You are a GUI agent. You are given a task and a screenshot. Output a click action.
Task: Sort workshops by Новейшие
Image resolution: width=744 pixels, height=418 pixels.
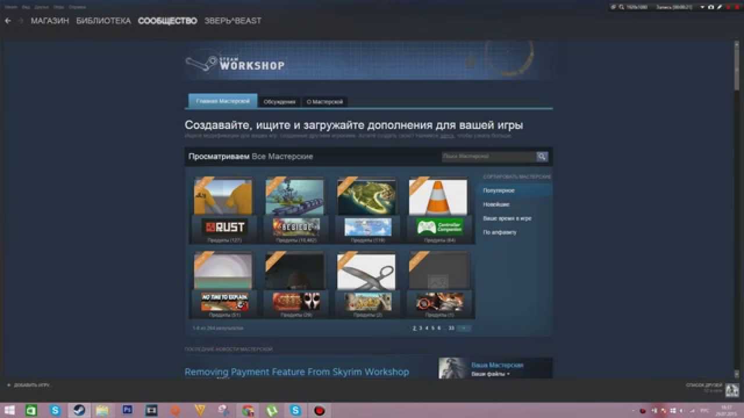[x=496, y=204]
